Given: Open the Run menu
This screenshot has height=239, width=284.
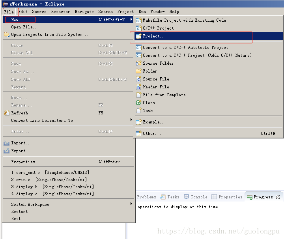Looking at the screenshot, I should click(x=142, y=11).
